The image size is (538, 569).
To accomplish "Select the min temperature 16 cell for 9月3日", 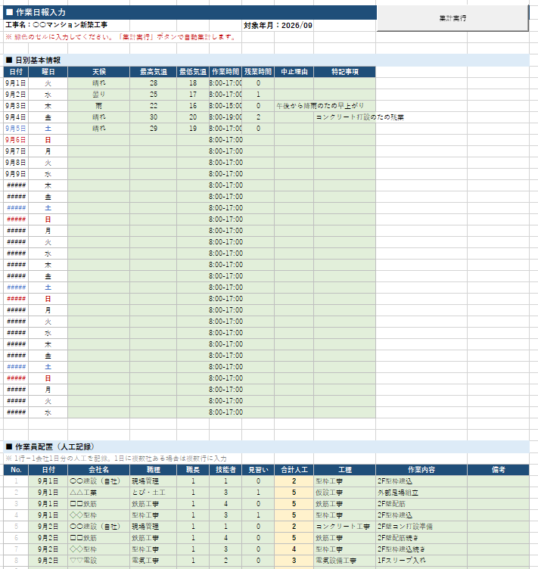I will [x=193, y=106].
